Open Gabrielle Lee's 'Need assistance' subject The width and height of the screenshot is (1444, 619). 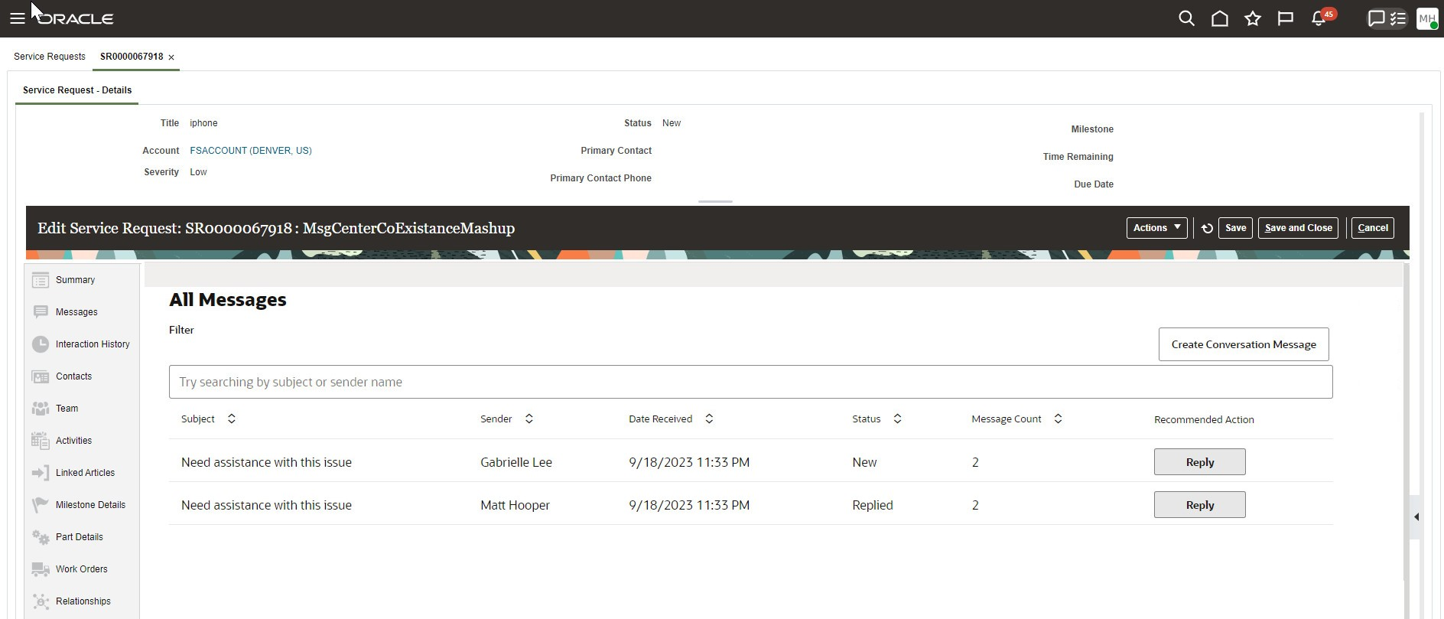pos(266,462)
